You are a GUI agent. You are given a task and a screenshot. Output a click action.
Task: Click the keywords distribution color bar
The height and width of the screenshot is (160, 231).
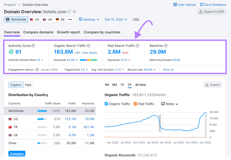[x=88, y=60]
